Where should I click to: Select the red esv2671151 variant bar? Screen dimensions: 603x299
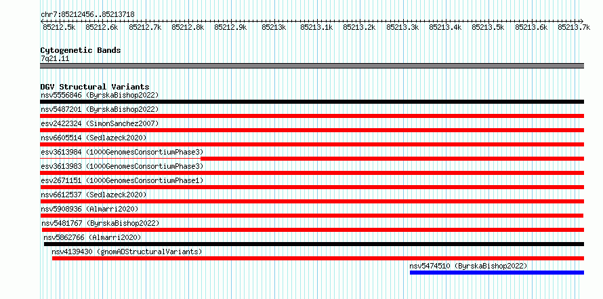tap(312, 187)
